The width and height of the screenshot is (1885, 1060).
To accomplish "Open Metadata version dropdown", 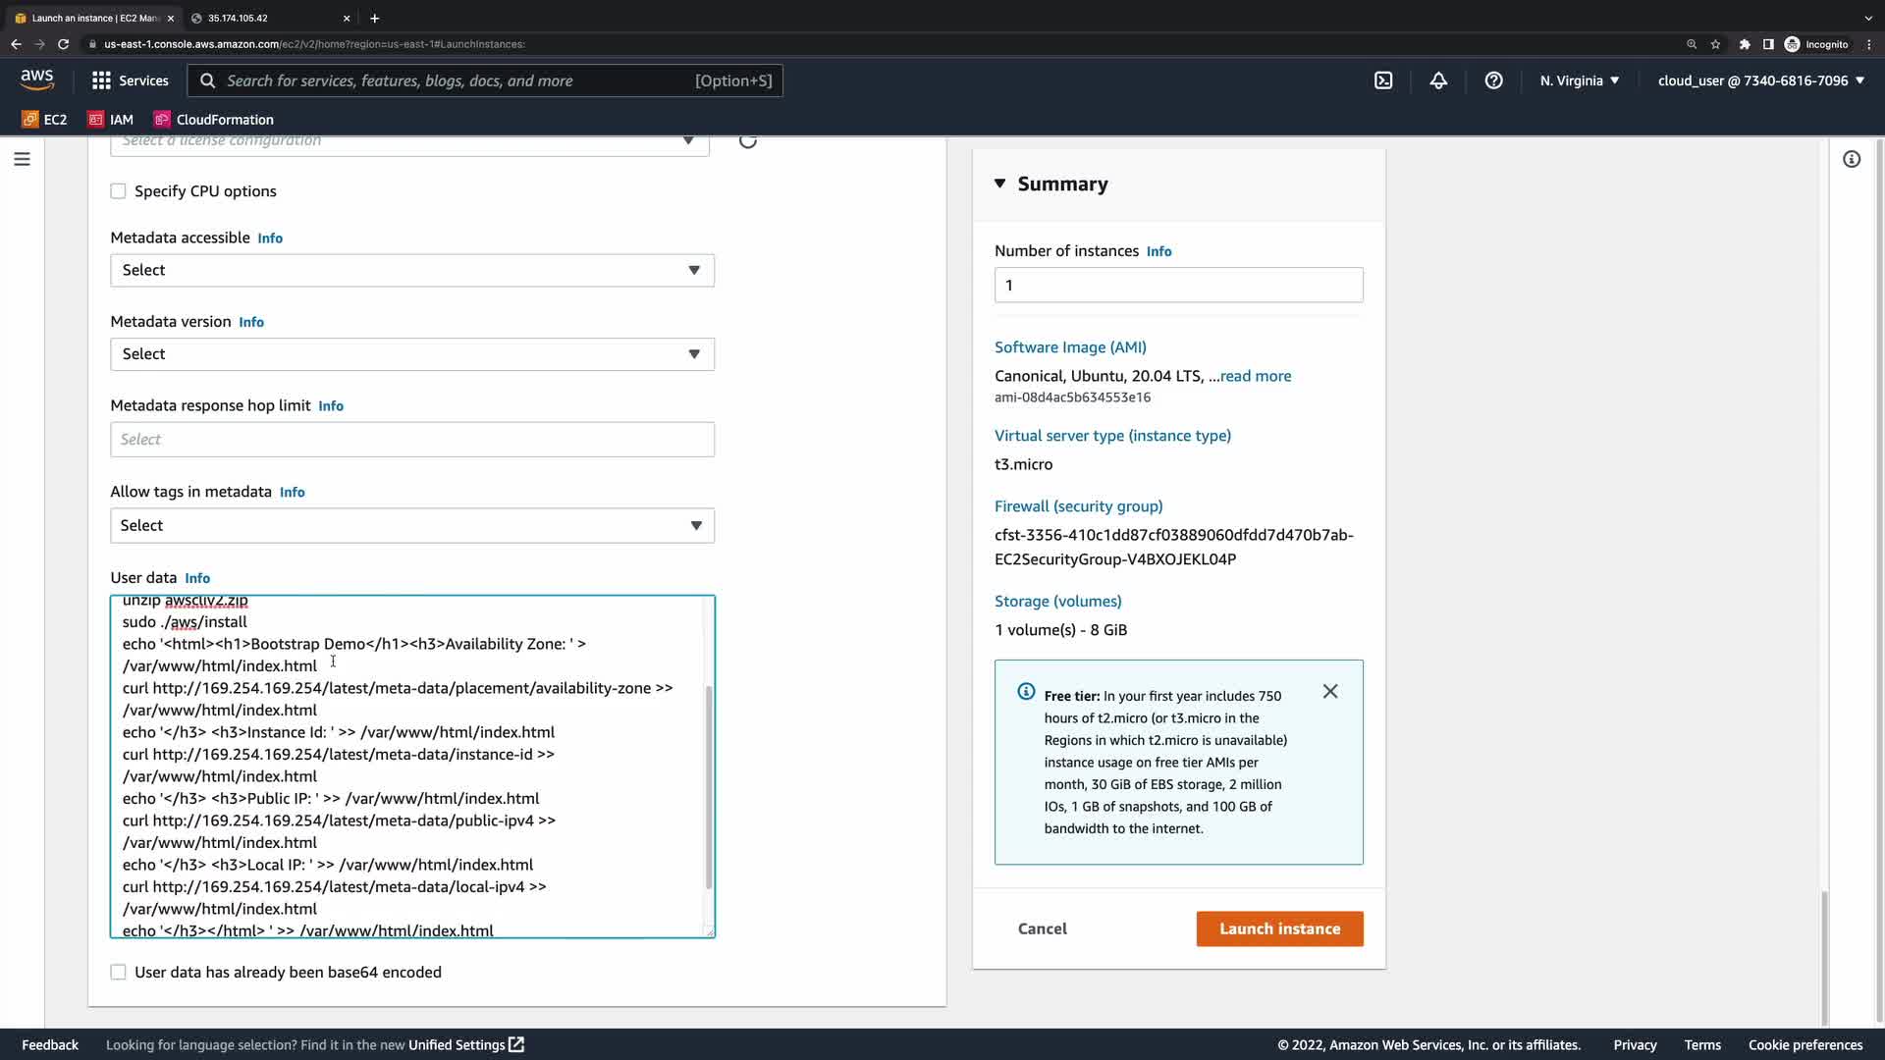I will tap(412, 354).
